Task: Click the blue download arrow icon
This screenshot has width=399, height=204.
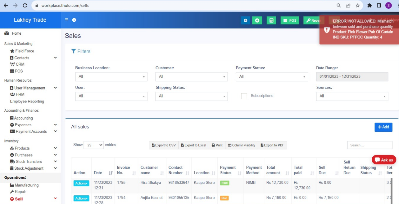Action: point(245,20)
